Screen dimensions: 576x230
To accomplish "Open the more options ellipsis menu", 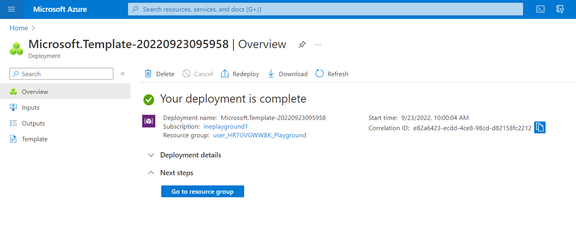I will (x=318, y=45).
